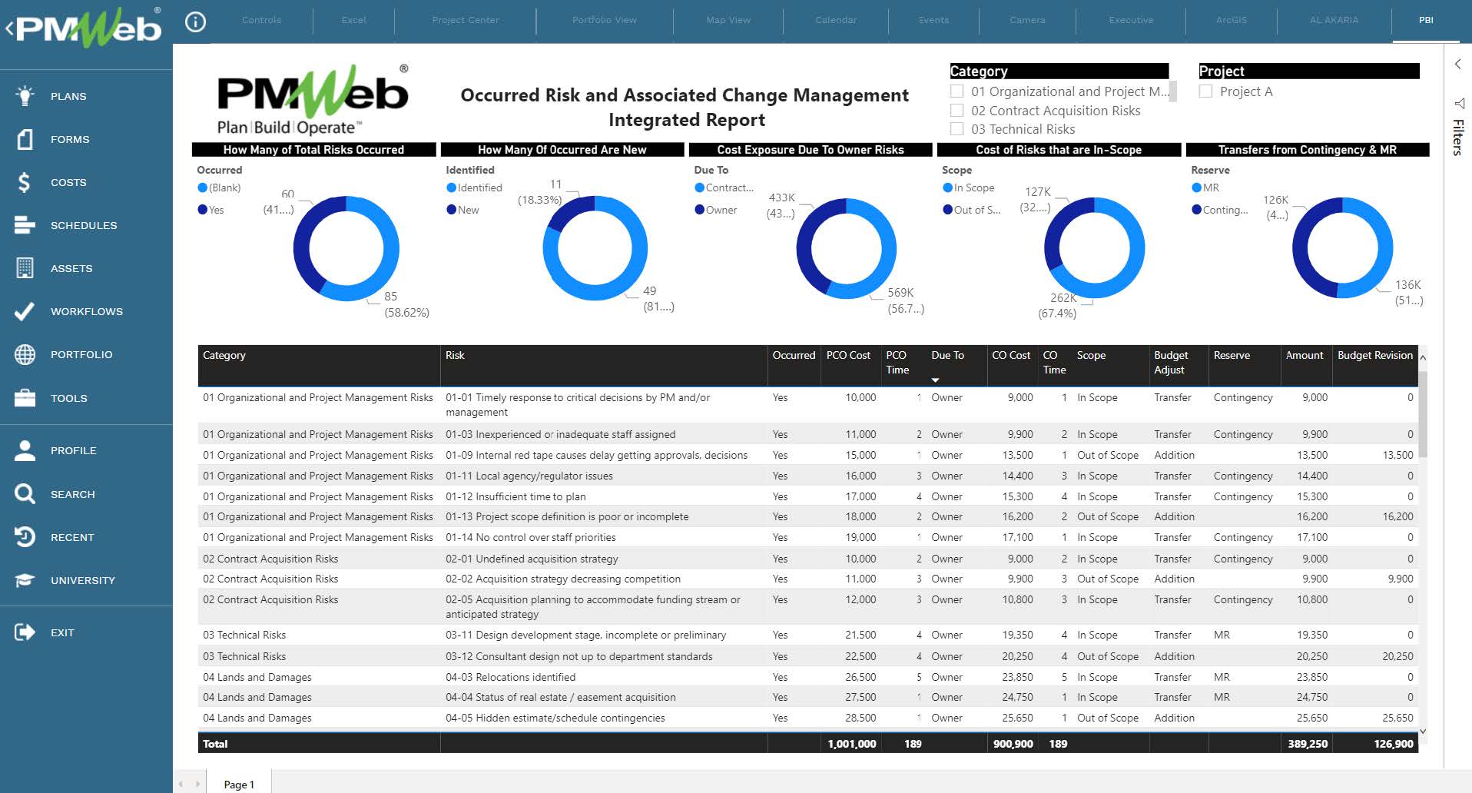Expand the Filters pane chevron
Viewport: 1472px width, 793px height.
(1457, 64)
